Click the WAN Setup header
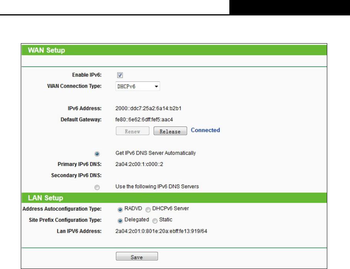This screenshot has width=350, height=269. (46, 50)
